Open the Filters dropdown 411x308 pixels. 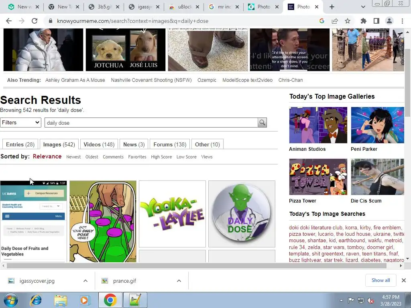[21, 123]
